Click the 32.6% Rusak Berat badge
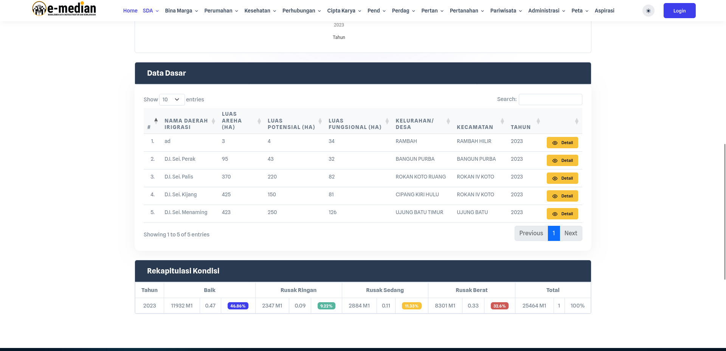The width and height of the screenshot is (726, 351). (x=499, y=306)
